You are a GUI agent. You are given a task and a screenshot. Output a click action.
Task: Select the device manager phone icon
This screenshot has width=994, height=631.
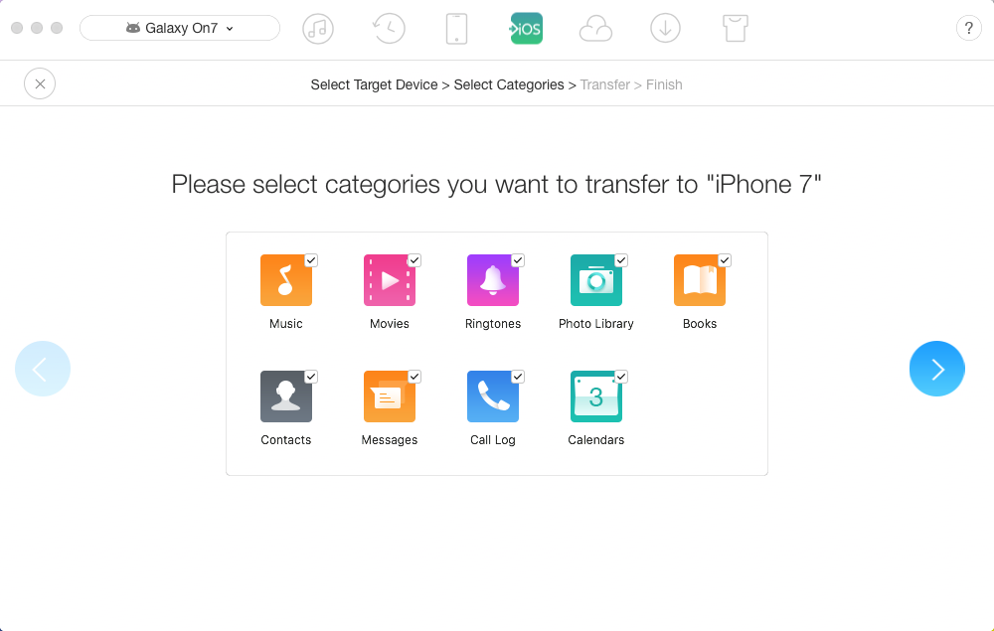coord(456,29)
